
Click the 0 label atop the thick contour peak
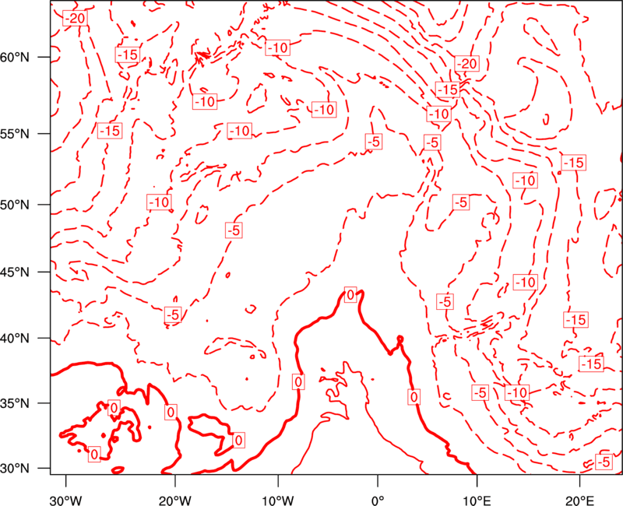(350, 295)
